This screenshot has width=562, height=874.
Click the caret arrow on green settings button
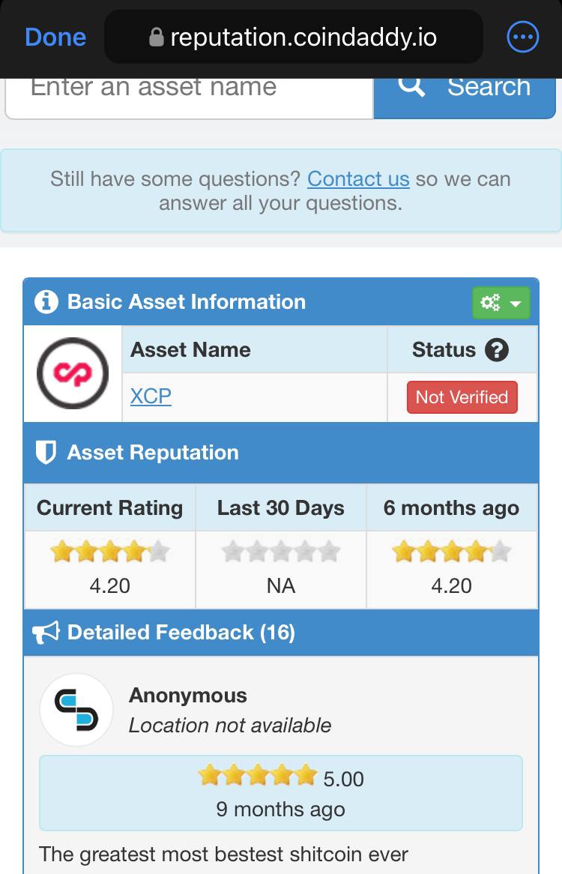516,304
